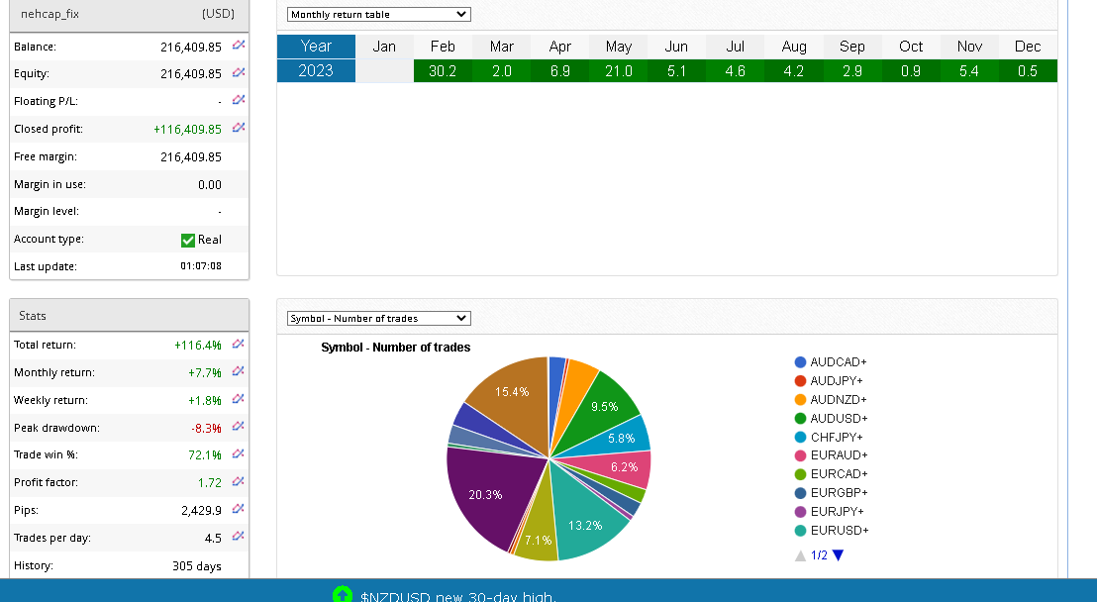Click the 2023 year row label
Screen dimensions: 1097x602
click(x=316, y=71)
